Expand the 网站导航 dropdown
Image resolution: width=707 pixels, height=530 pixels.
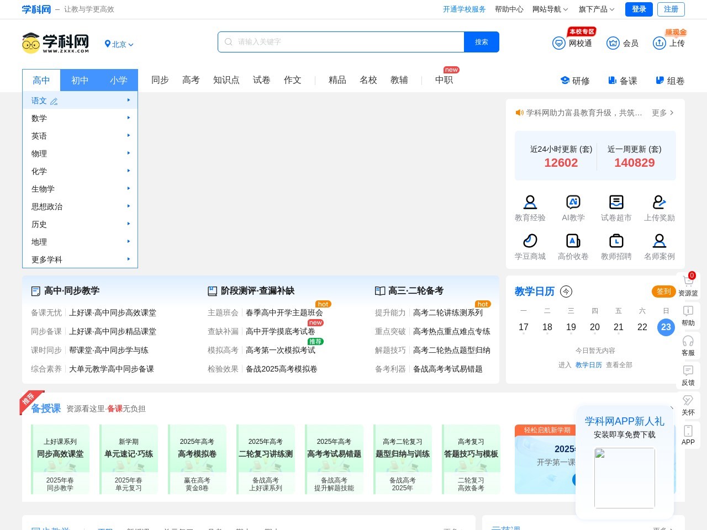coord(550,9)
